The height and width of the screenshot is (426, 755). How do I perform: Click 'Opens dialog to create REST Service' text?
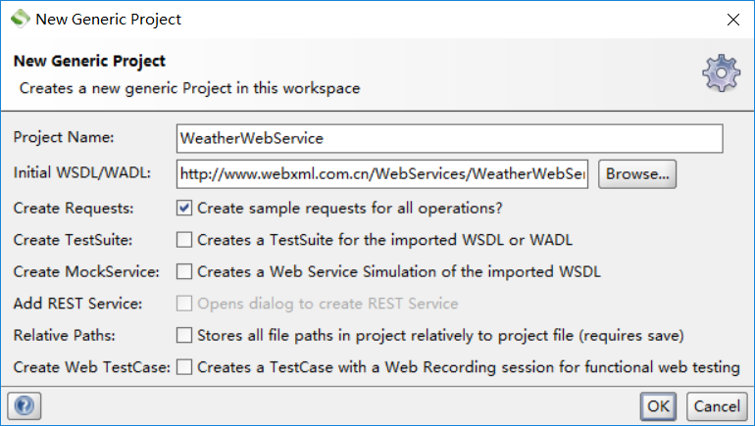click(x=327, y=304)
